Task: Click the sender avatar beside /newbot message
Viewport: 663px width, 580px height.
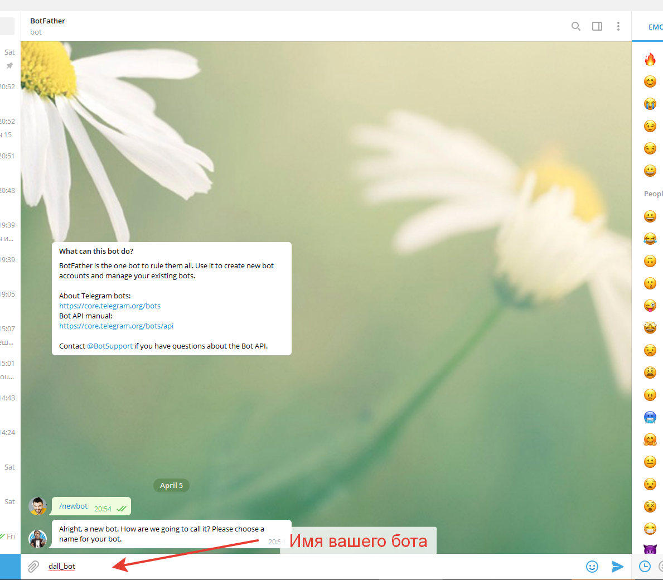Action: pos(38,506)
